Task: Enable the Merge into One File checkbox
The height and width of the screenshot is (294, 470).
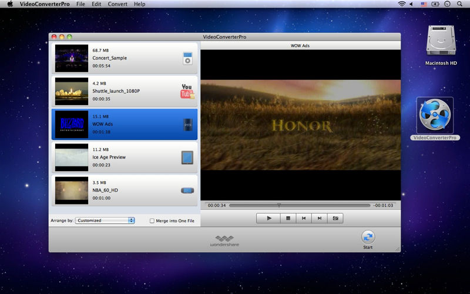Action: [152, 221]
